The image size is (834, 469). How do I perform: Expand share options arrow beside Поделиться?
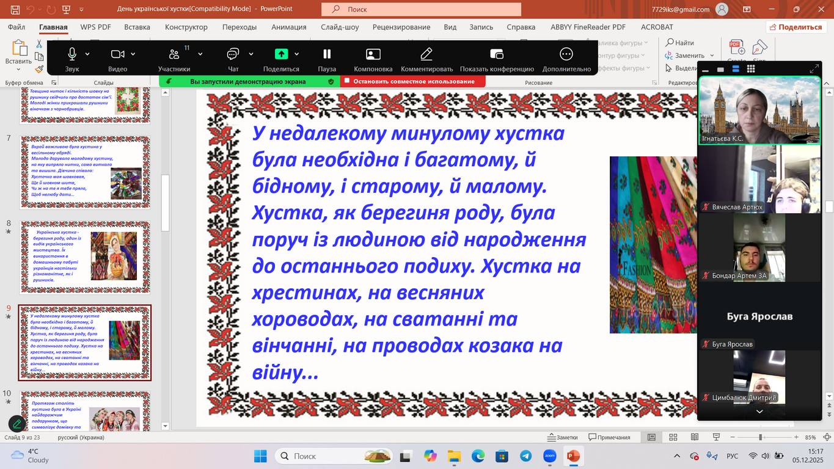pyautogui.click(x=297, y=54)
